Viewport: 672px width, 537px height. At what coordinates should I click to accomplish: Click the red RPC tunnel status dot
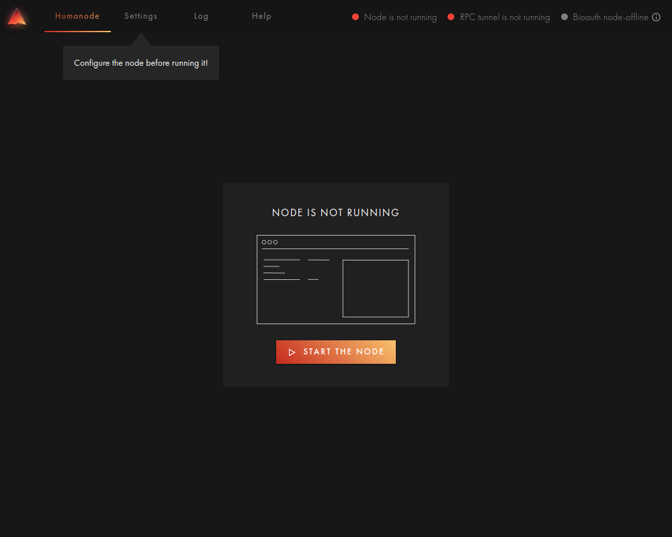451,17
